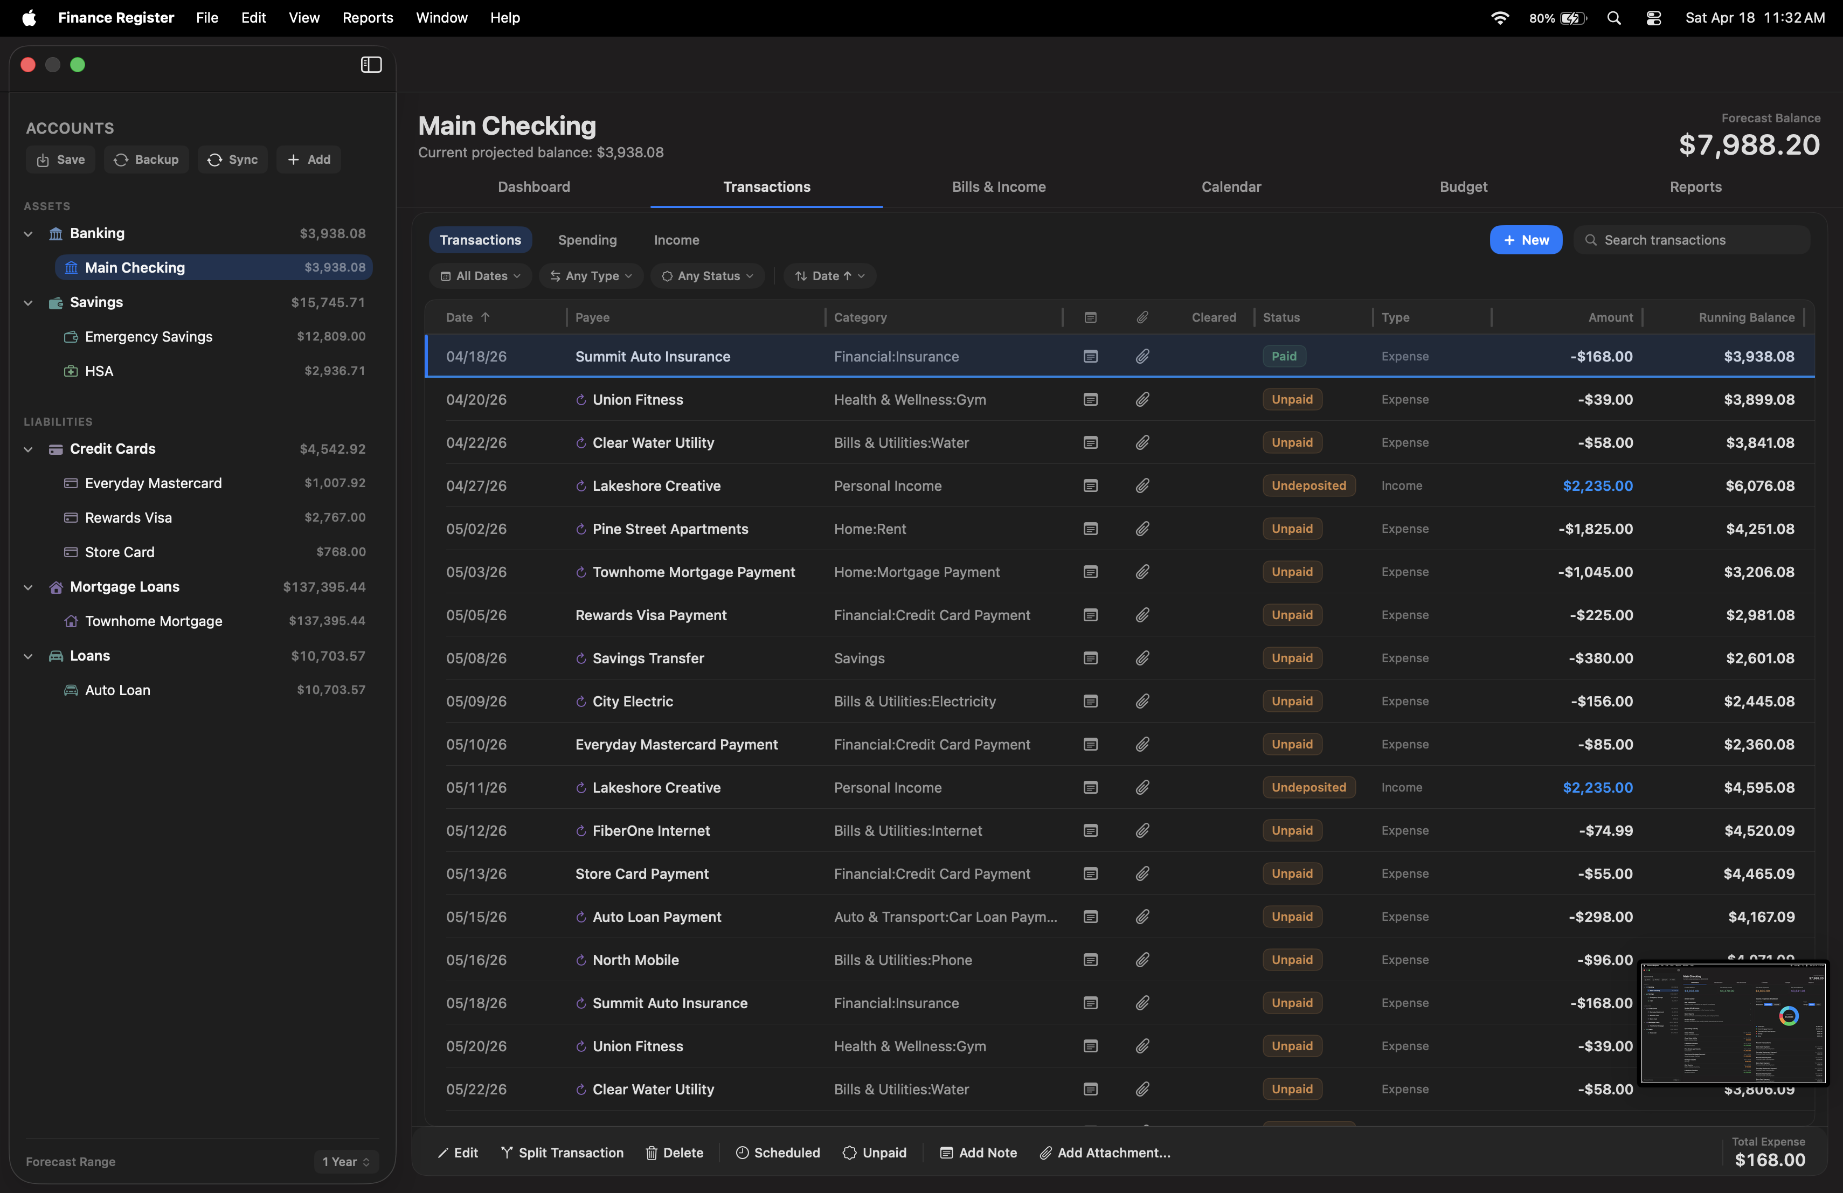Image resolution: width=1843 pixels, height=1193 pixels.
Task: Select the Spending sub-tab
Action: 587,240
